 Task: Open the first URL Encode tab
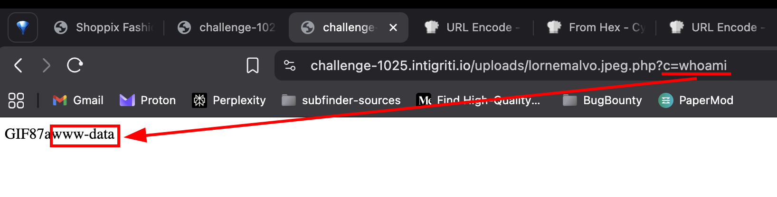[472, 27]
